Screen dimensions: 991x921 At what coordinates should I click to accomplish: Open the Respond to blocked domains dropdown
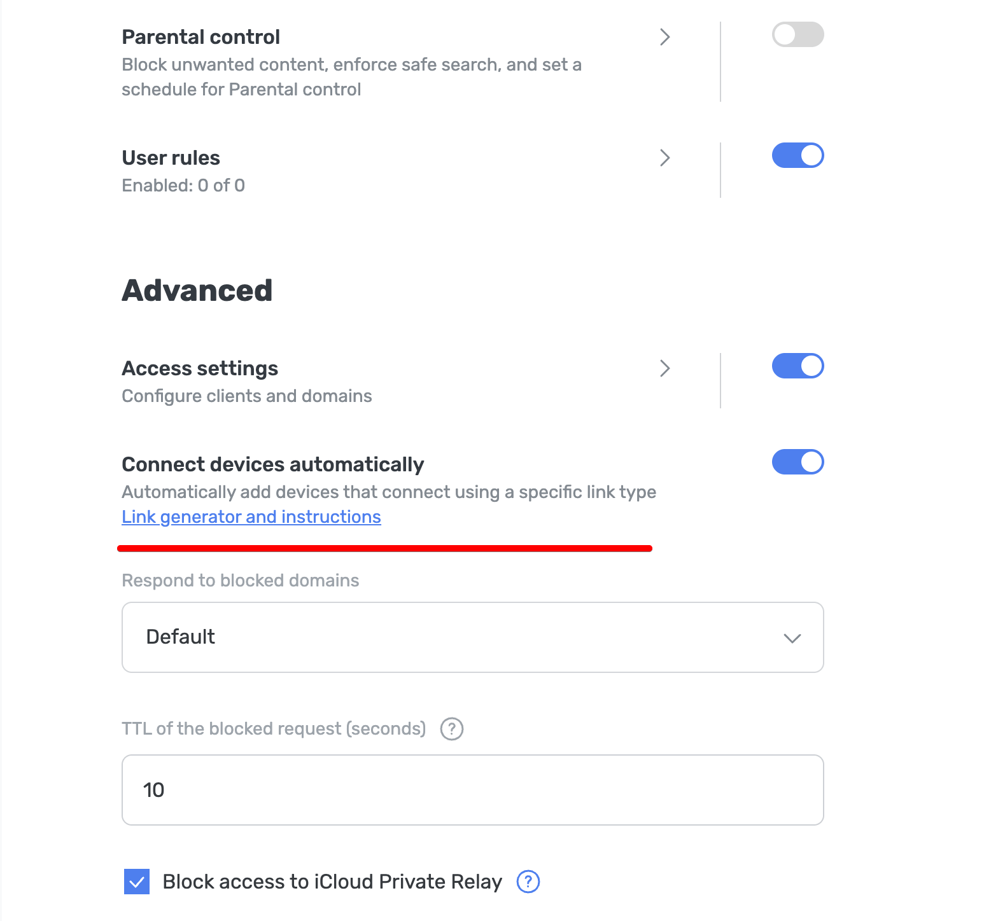coord(472,637)
